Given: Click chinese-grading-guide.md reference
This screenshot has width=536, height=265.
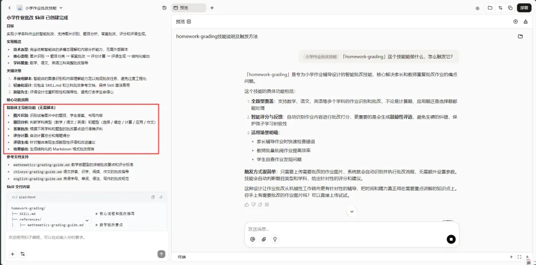Looking at the screenshot, I should tap(38, 172).
